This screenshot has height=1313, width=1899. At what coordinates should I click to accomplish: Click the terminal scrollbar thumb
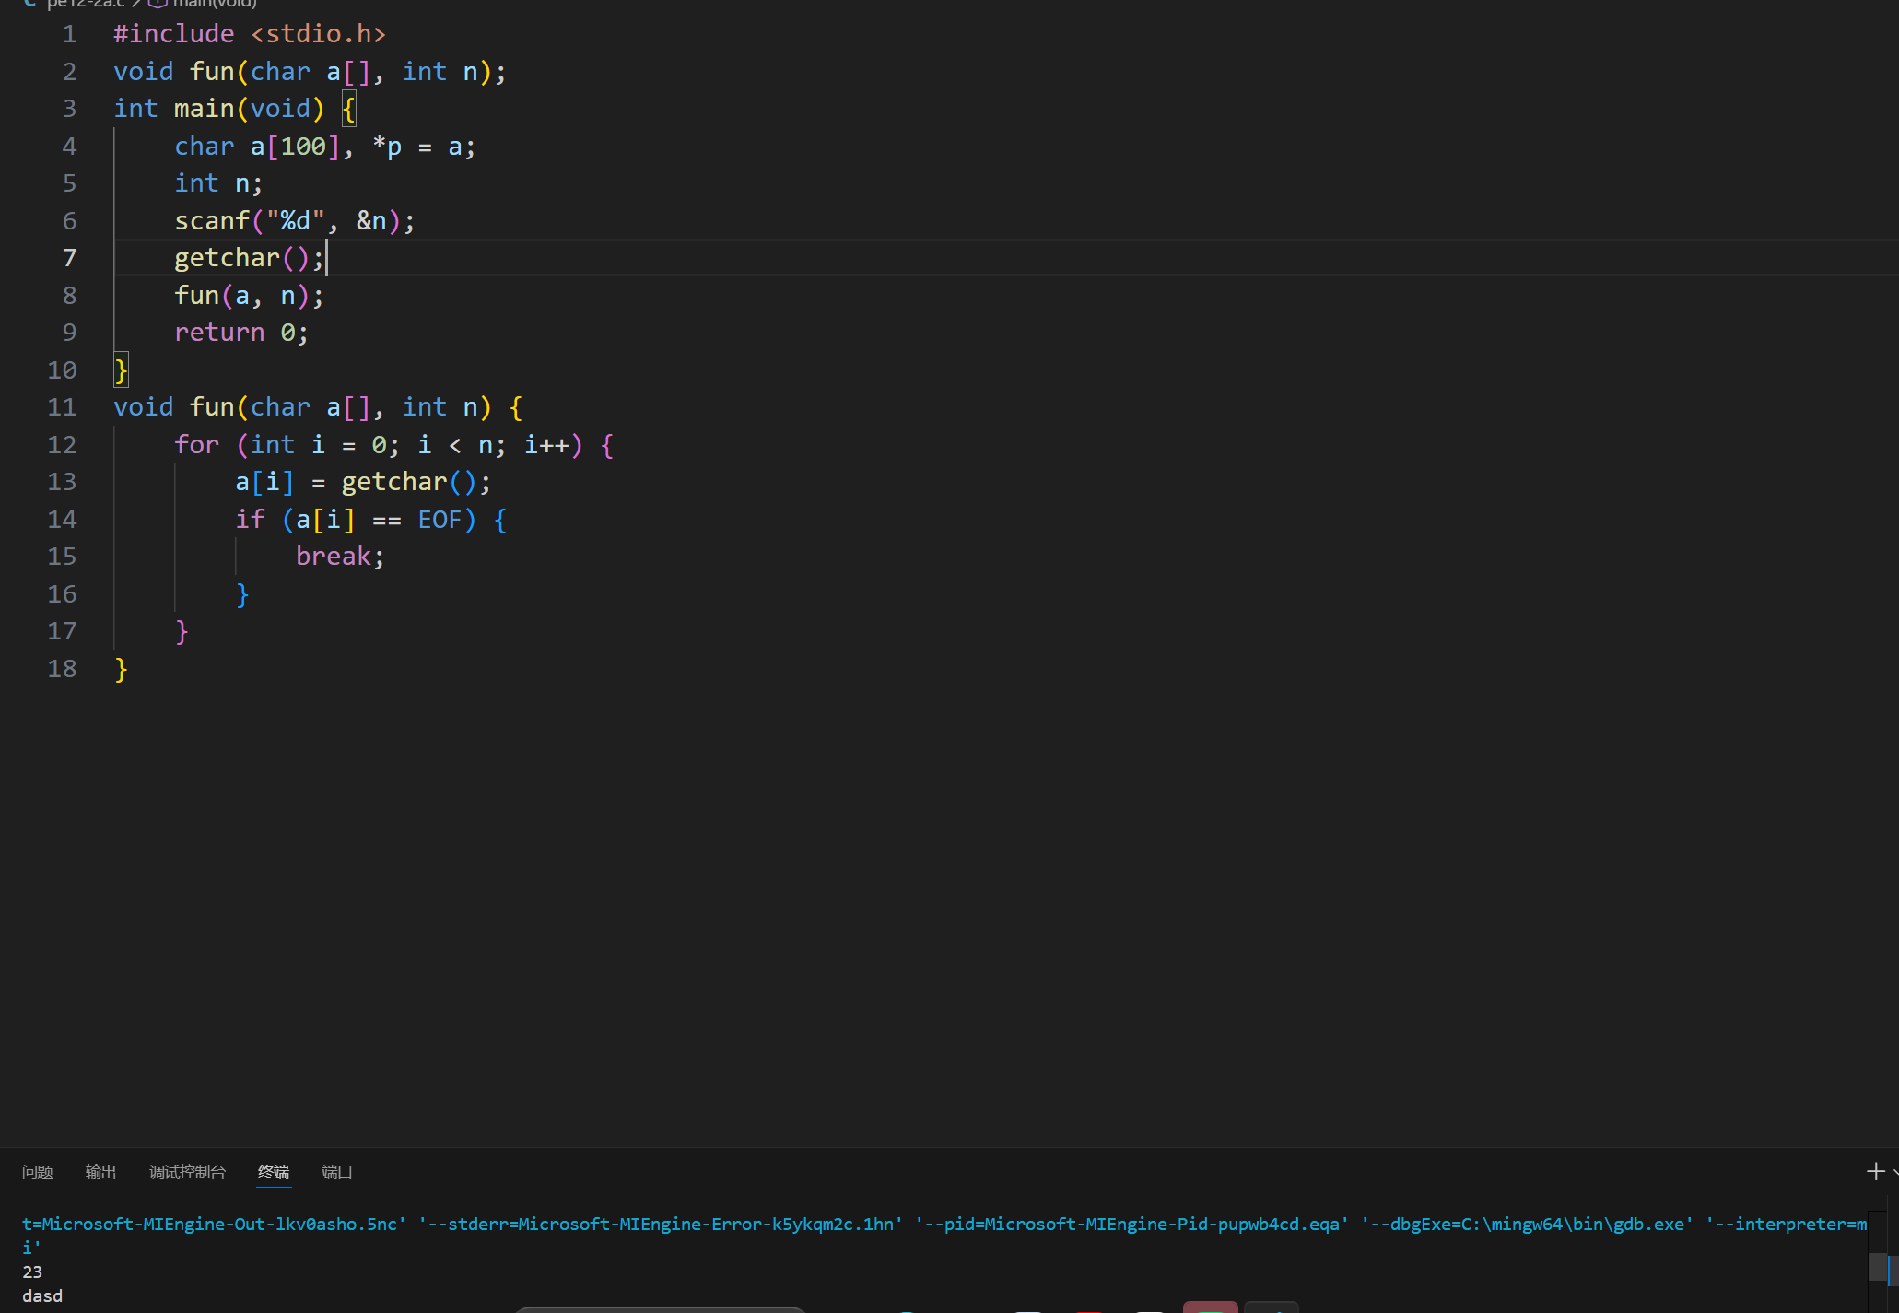click(x=1878, y=1267)
